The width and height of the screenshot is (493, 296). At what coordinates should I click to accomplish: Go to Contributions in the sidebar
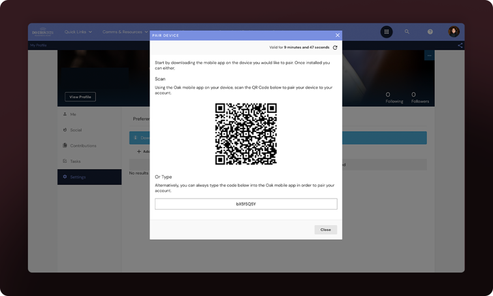click(x=83, y=146)
